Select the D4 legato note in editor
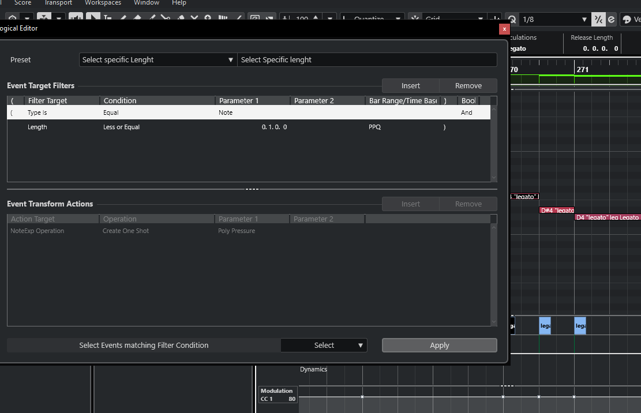The image size is (641, 413). (608, 217)
